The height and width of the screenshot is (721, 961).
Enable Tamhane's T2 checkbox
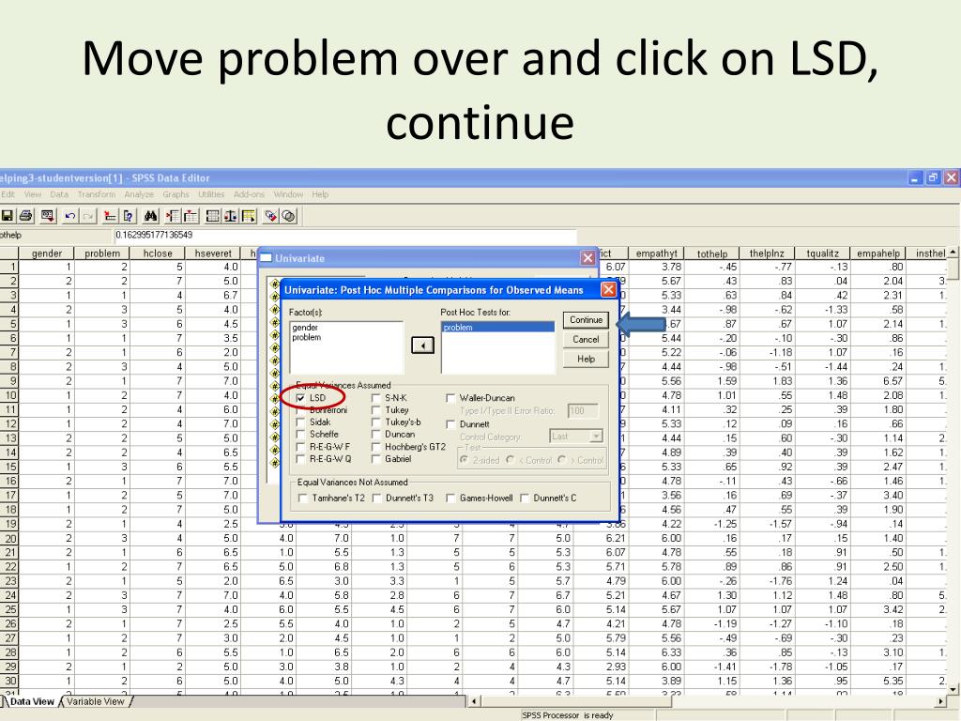pyautogui.click(x=303, y=499)
